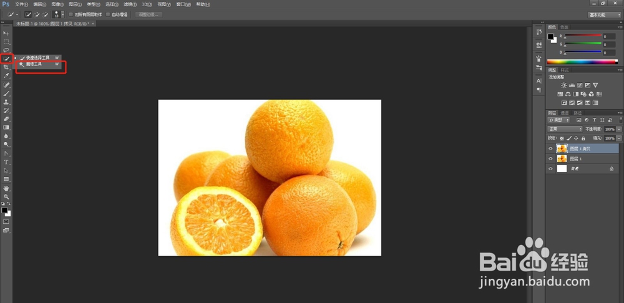Toggle visibility of the Background layer
Viewport: 624px width, 303px height.
coord(550,168)
